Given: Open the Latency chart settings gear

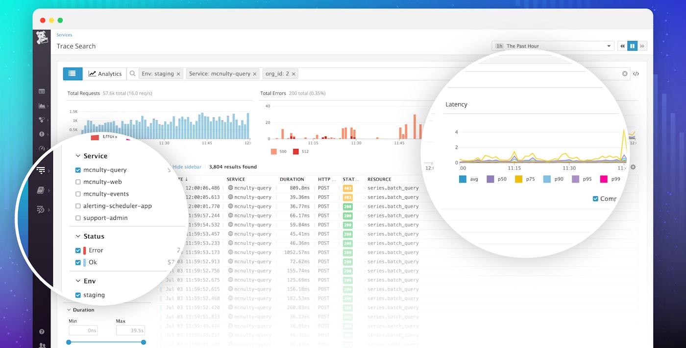Looking at the screenshot, I should (633, 167).
